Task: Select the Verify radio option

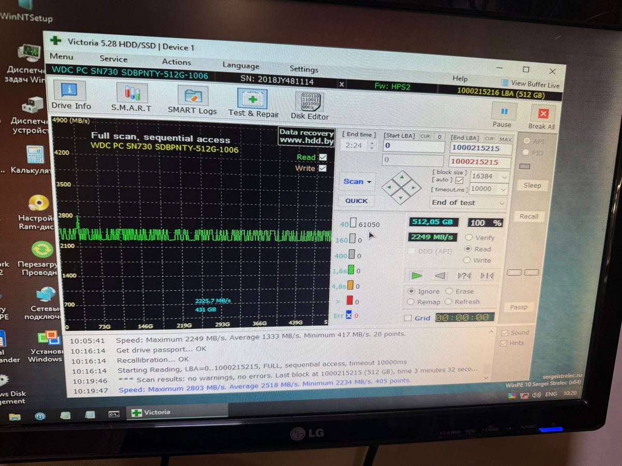Action: point(468,238)
